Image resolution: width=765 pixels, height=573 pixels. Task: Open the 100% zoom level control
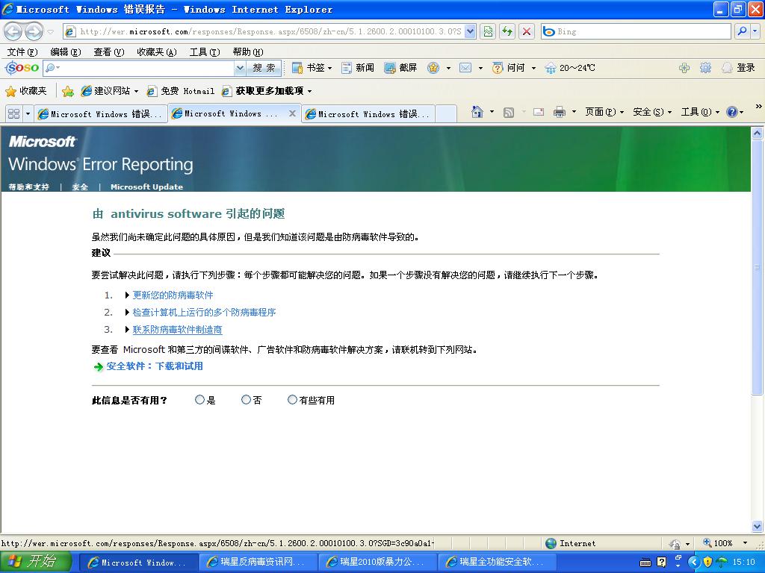725,543
